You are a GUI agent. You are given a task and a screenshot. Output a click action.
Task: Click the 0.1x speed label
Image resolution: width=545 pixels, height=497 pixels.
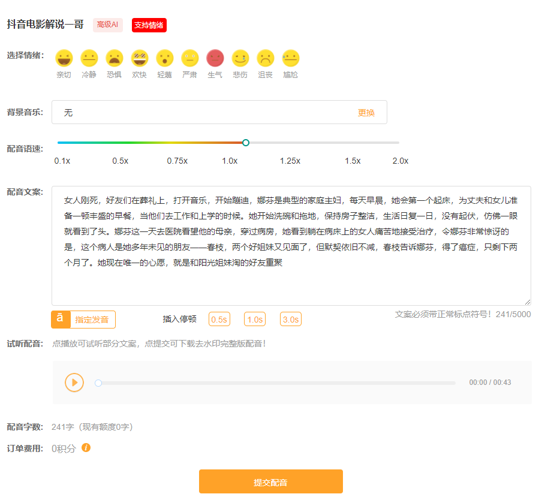pos(62,161)
